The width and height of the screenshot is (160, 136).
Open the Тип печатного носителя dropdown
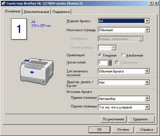coord(124,71)
